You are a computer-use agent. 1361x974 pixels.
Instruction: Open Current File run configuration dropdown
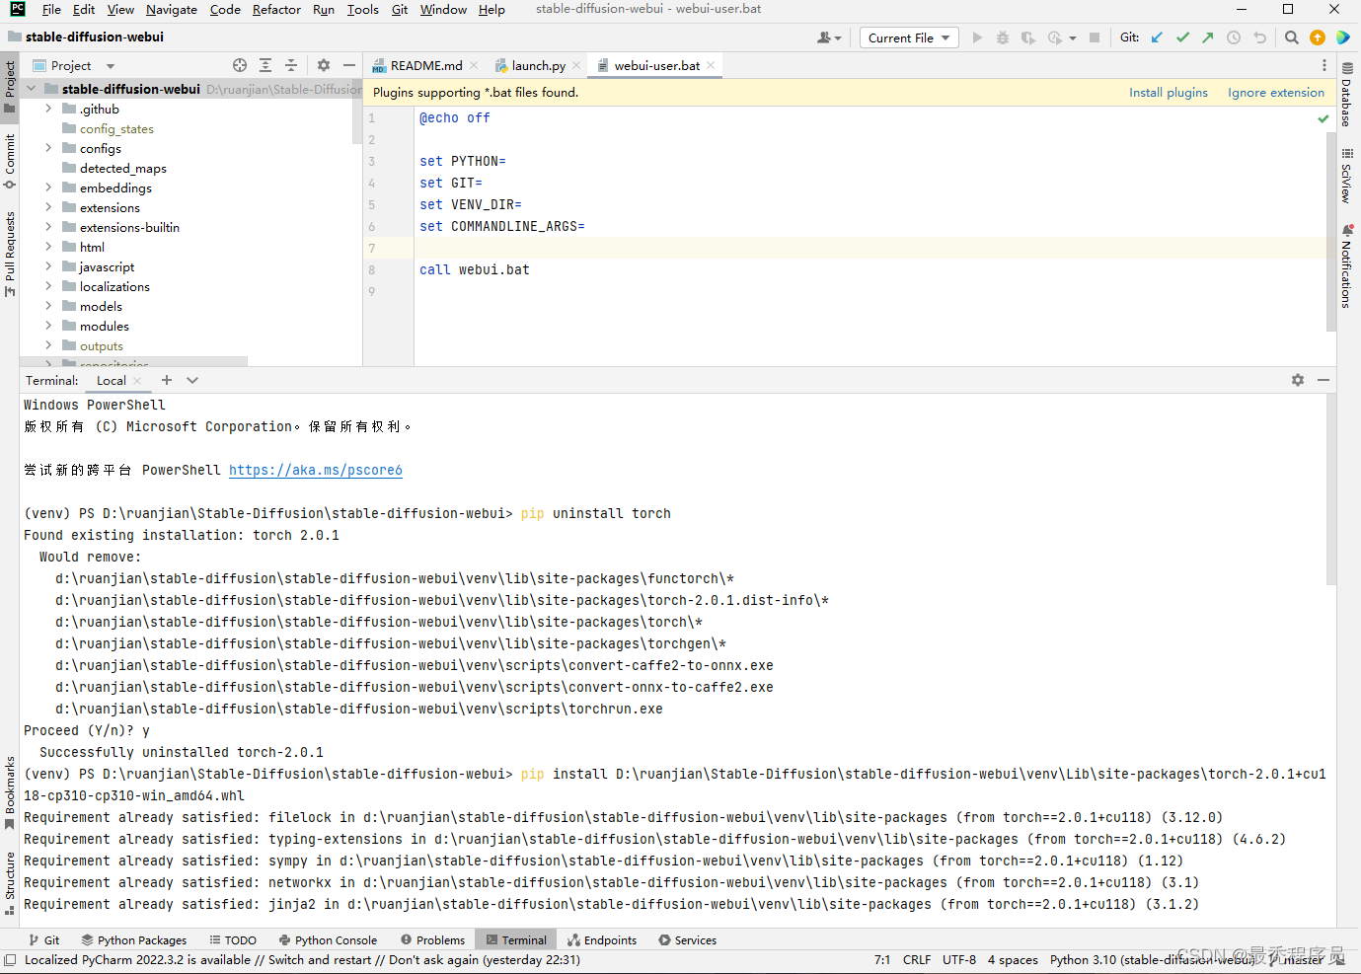coord(909,37)
